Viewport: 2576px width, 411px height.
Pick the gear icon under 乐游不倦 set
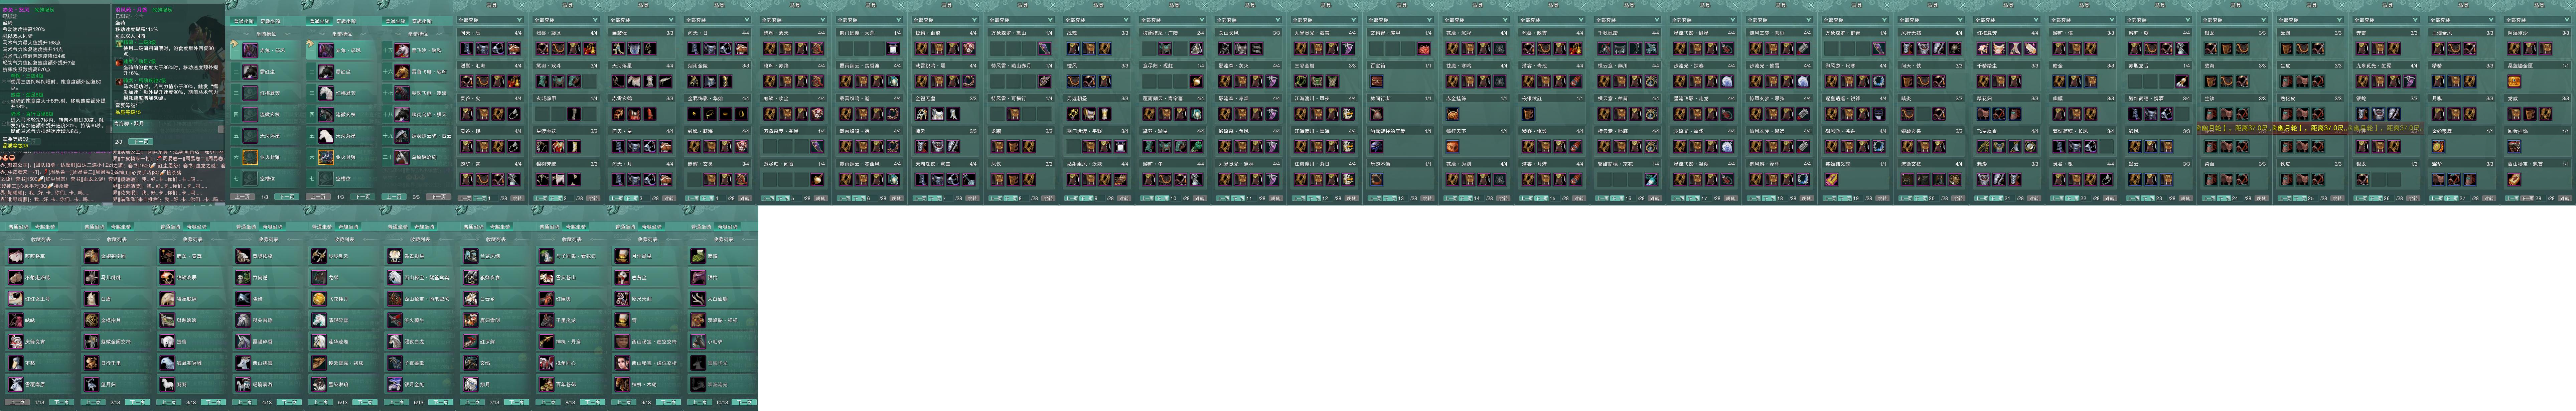click(1377, 179)
